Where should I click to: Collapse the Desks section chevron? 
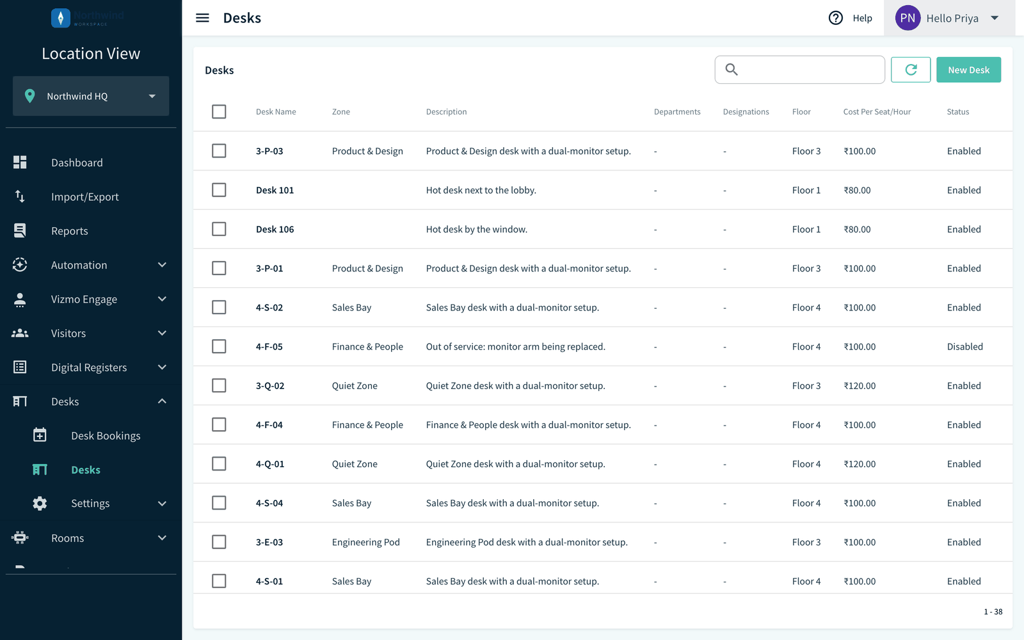(x=162, y=401)
